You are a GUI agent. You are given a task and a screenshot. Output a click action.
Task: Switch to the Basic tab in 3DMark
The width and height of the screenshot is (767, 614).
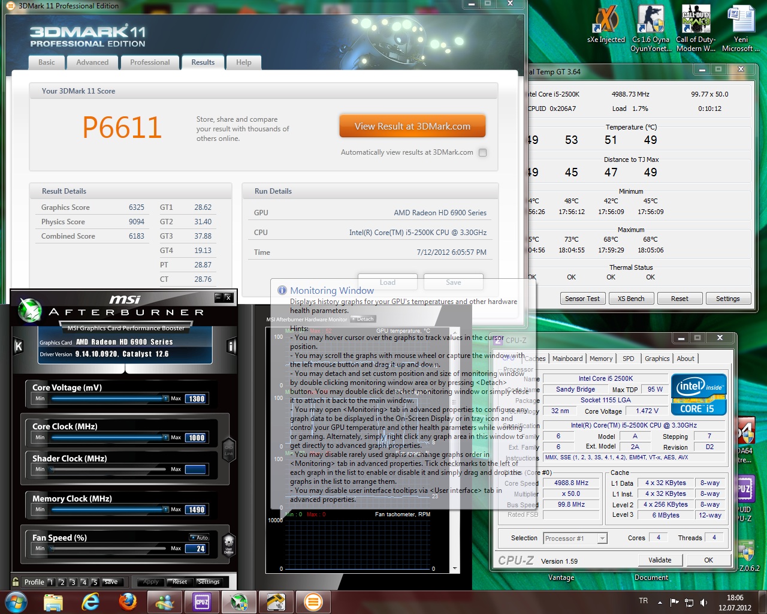pyautogui.click(x=47, y=62)
